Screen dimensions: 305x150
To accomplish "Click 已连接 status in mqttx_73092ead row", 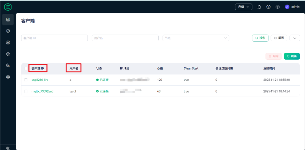I will pos(102,91).
